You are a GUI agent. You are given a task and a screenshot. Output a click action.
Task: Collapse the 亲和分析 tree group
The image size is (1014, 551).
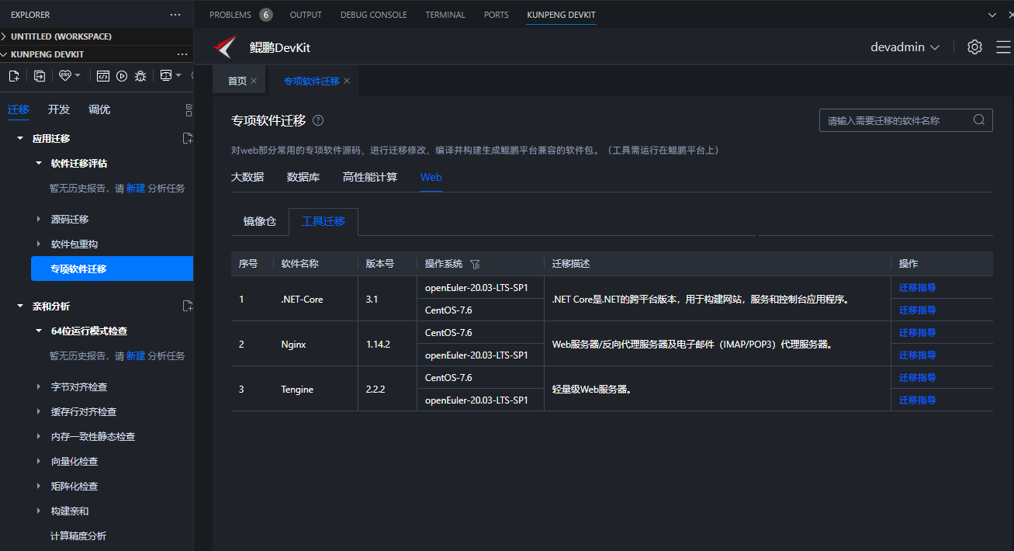tap(20, 306)
